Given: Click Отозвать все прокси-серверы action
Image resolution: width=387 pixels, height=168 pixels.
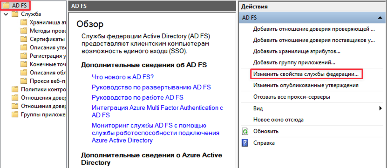Looking at the screenshot, I should (292, 97).
